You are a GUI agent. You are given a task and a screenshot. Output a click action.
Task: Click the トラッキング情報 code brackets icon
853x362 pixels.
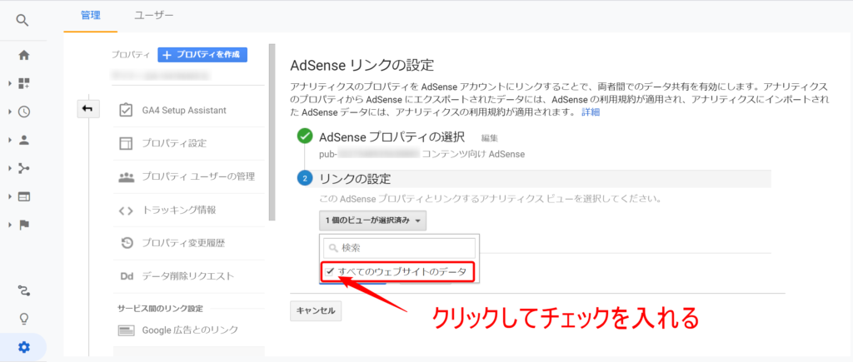point(126,211)
